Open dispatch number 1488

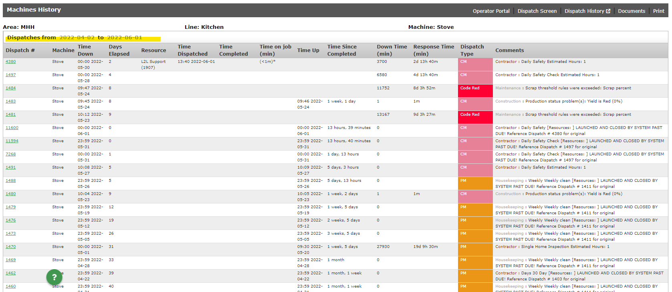coord(11,181)
